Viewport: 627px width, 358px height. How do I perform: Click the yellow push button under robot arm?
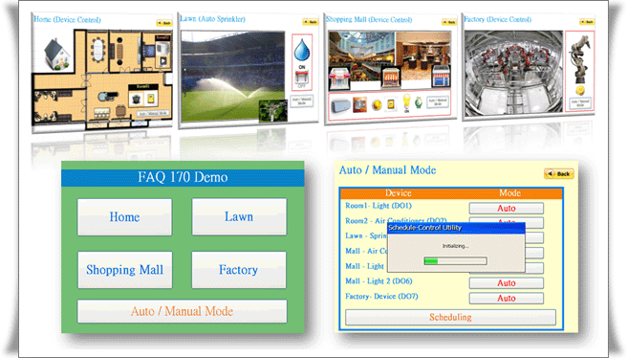coord(580,91)
